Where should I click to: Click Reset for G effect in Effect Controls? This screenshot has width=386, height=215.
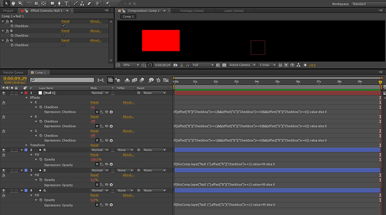[65, 40]
